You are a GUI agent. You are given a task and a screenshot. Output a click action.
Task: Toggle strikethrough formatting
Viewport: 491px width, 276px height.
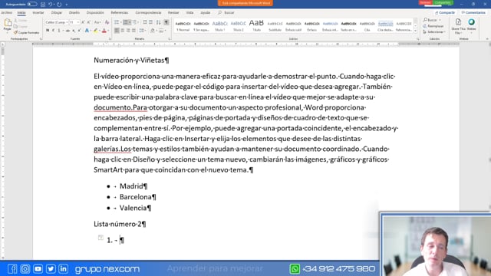tap(68, 31)
